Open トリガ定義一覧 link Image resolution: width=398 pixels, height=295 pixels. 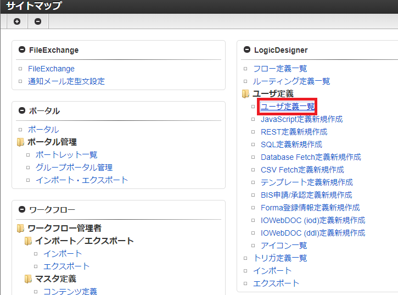[x=280, y=258]
